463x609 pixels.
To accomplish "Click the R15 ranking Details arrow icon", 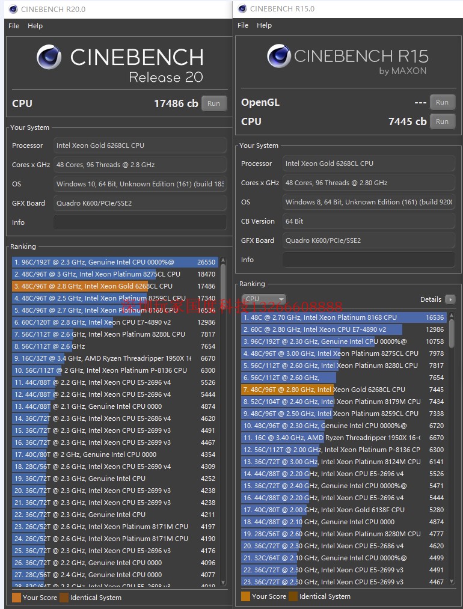I will click(x=450, y=299).
